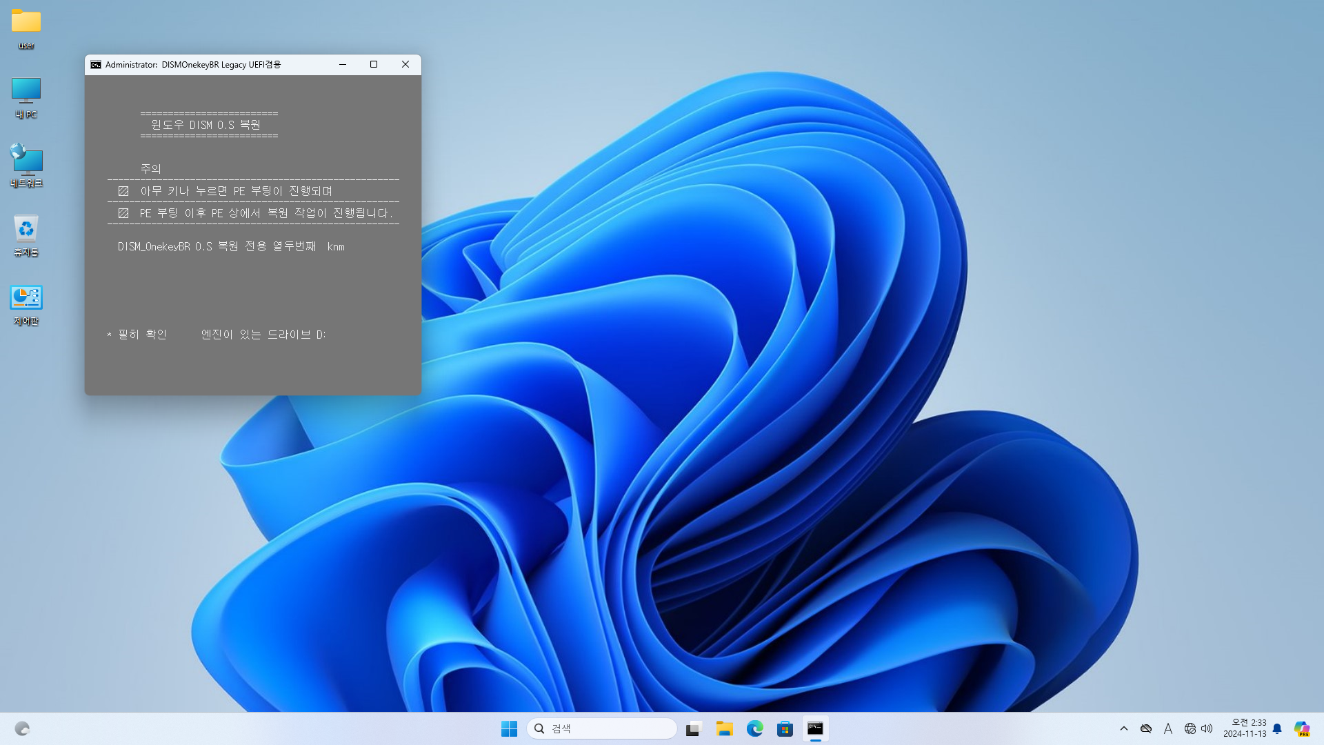Click the '엔진이 있는 드라이브 D:' text

pyautogui.click(x=263, y=335)
